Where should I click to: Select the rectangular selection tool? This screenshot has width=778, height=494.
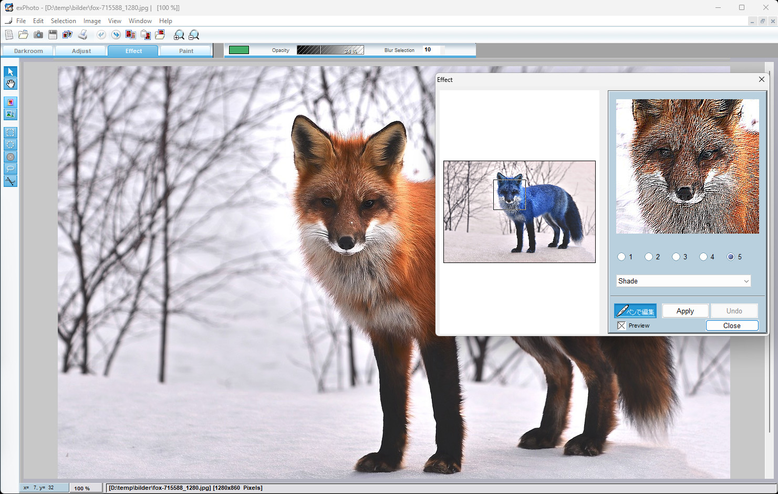click(x=11, y=133)
